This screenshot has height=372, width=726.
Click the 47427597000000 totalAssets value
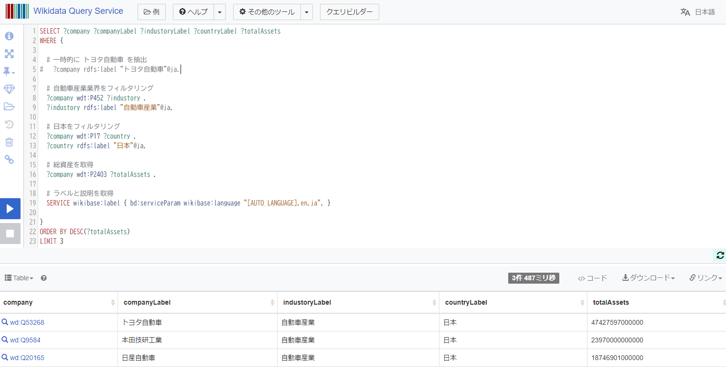coord(617,322)
